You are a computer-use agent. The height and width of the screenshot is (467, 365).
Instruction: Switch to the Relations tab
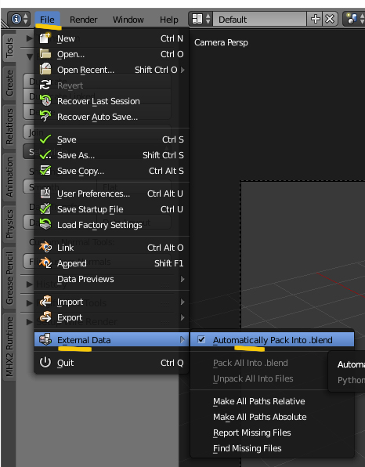(x=9, y=126)
